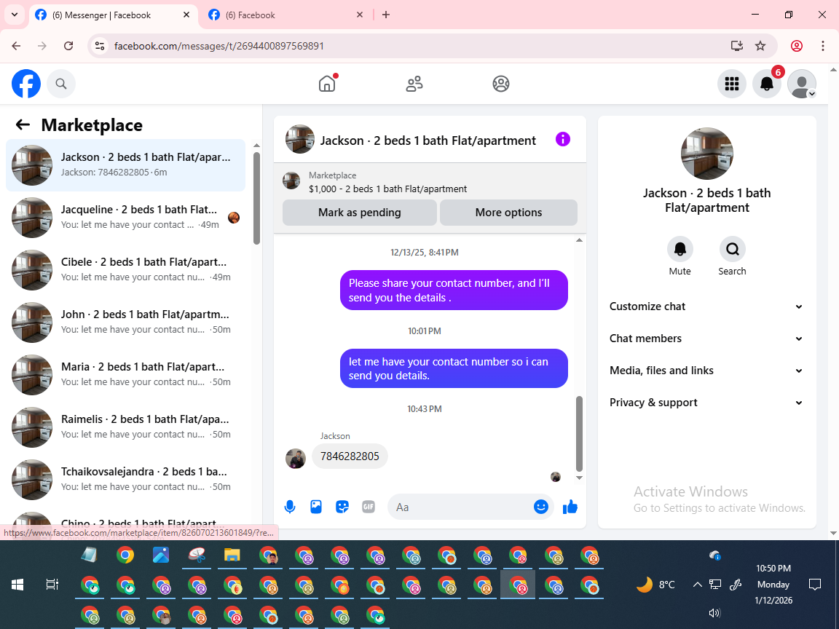The height and width of the screenshot is (629, 839).
Task: Click the large listing photo in right panel
Action: [x=707, y=154]
